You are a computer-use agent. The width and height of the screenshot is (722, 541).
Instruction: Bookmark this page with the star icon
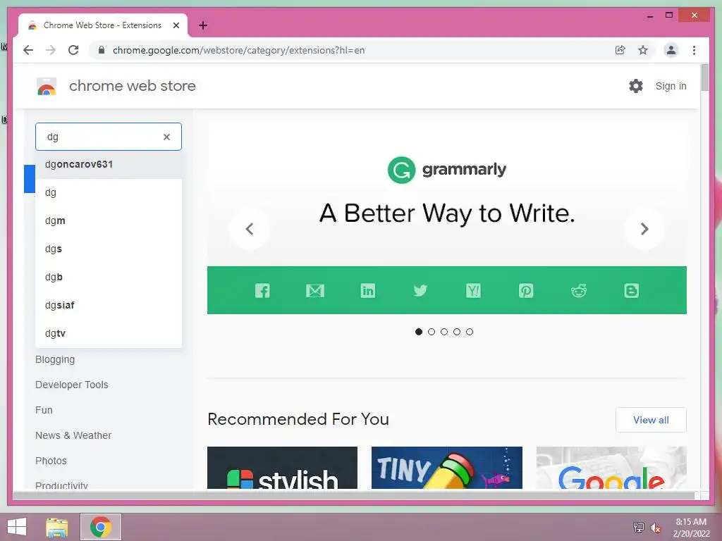pyautogui.click(x=643, y=50)
